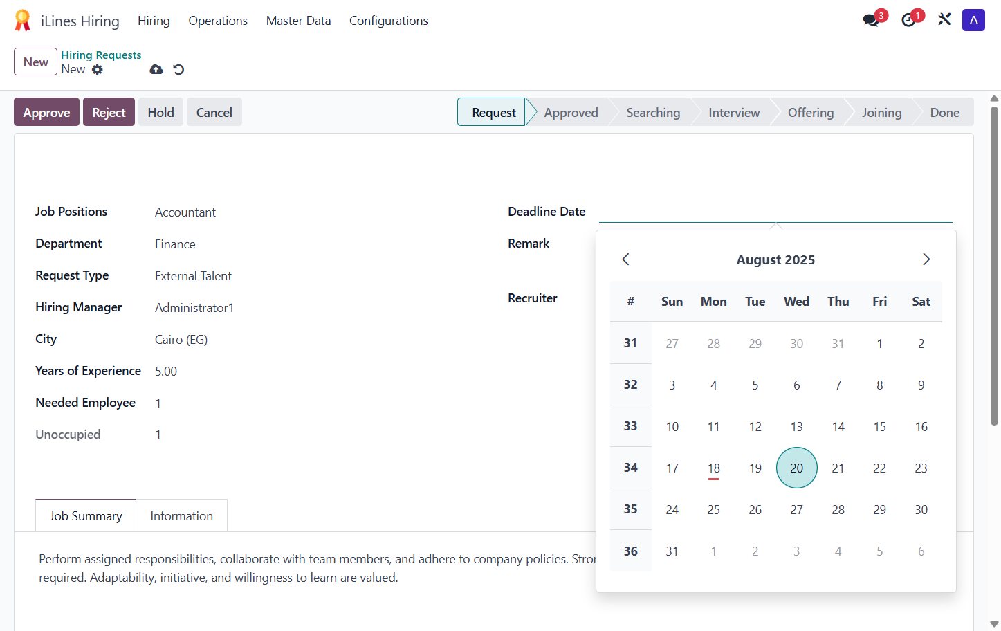Create a New hiring request
The width and height of the screenshot is (1001, 631).
pos(35,62)
